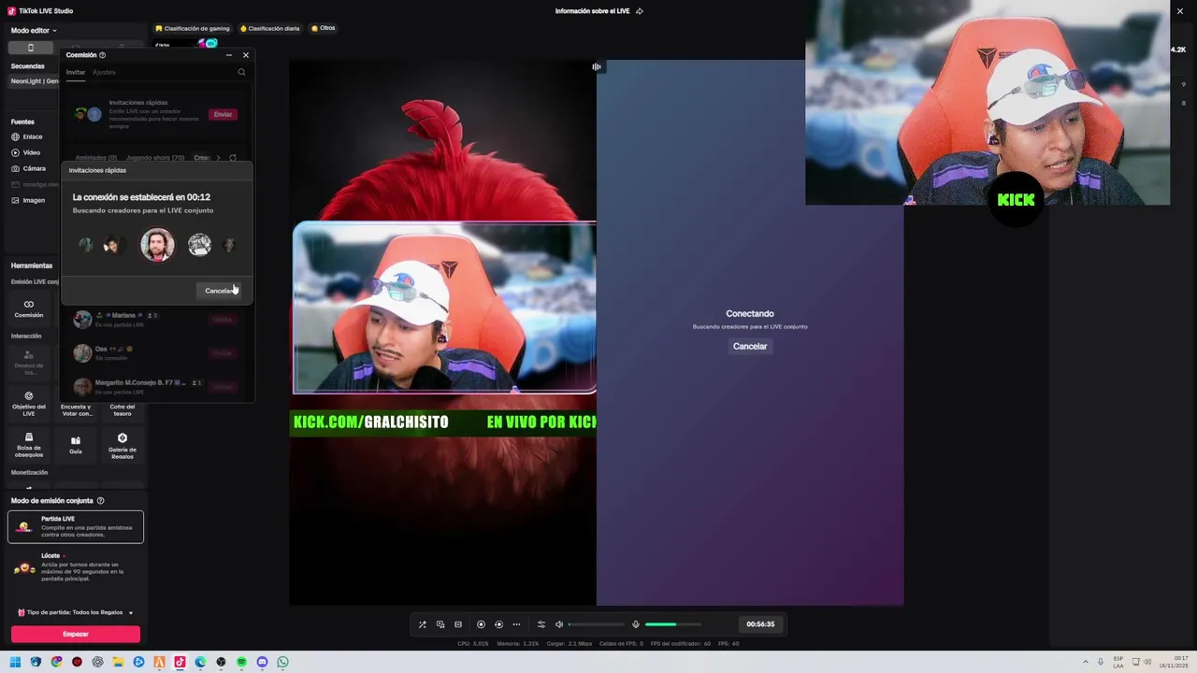Select the center creator avatar in carousel
Image resolution: width=1197 pixels, height=673 pixels.
pyautogui.click(x=157, y=245)
